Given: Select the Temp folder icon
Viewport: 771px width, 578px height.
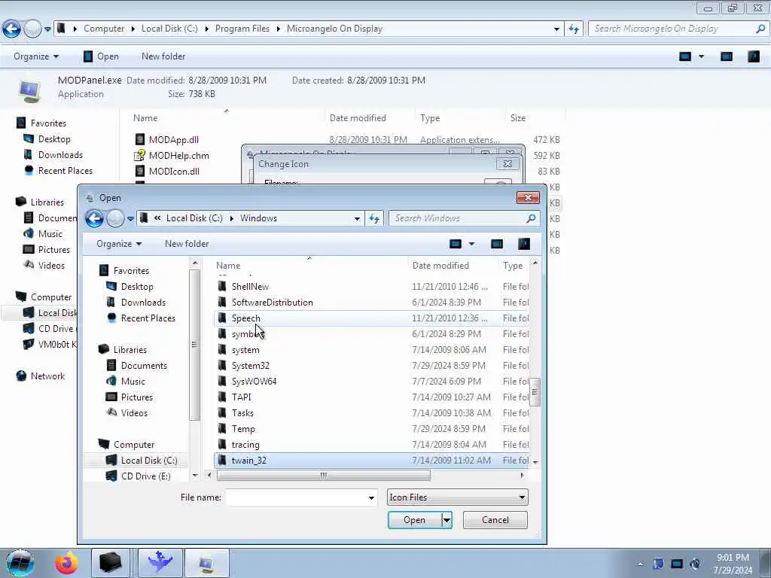Looking at the screenshot, I should [222, 428].
